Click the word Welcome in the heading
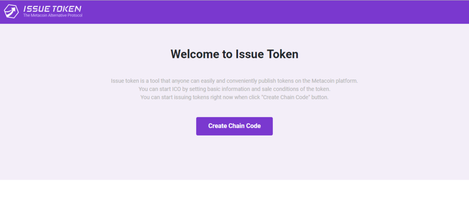 pyautogui.click(x=194, y=54)
